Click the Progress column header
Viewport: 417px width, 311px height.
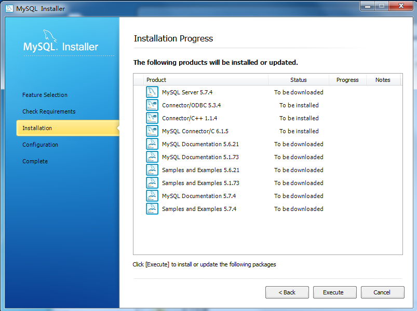point(347,80)
